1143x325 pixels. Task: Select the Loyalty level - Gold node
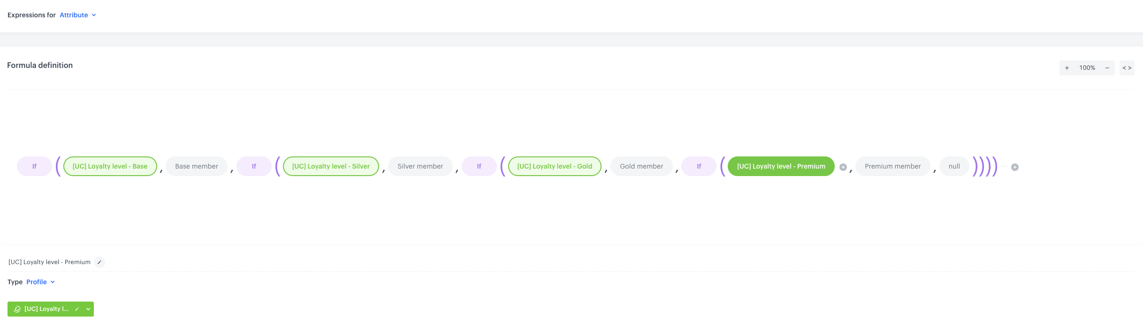click(555, 166)
